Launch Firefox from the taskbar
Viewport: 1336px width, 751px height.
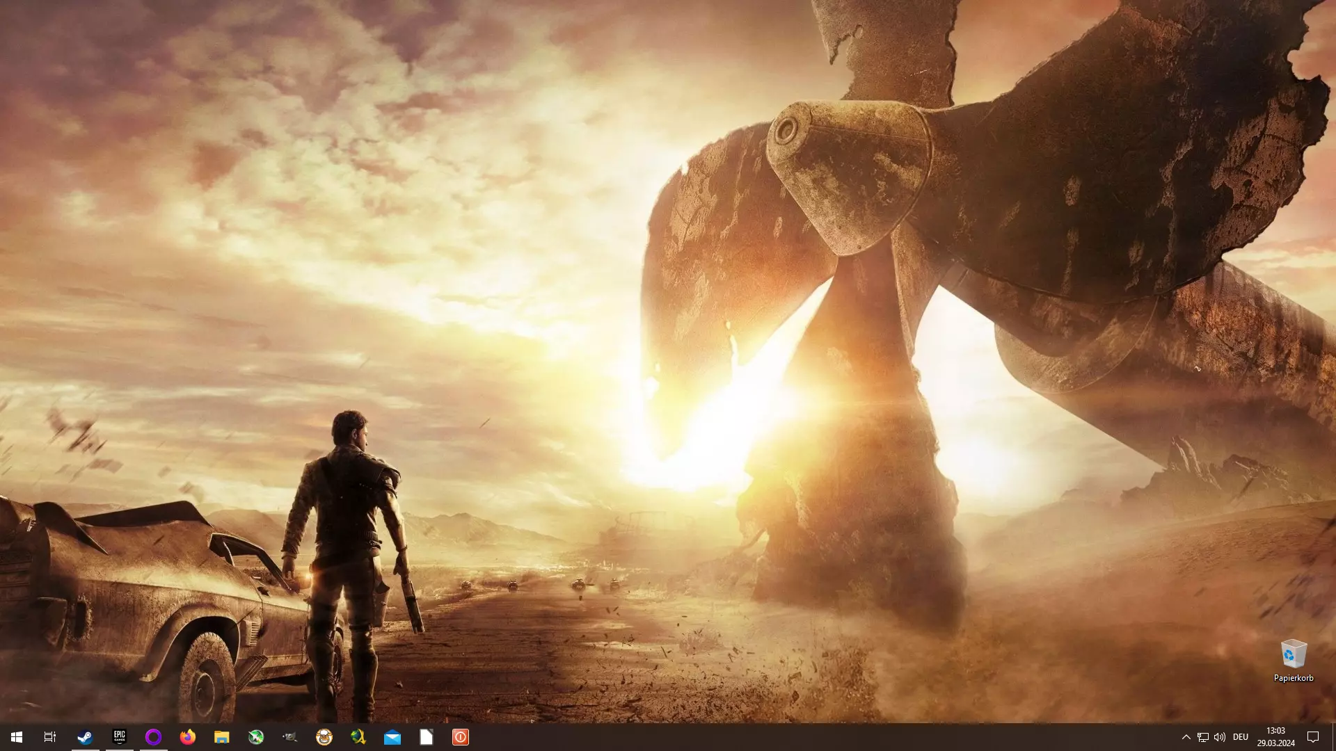point(187,737)
